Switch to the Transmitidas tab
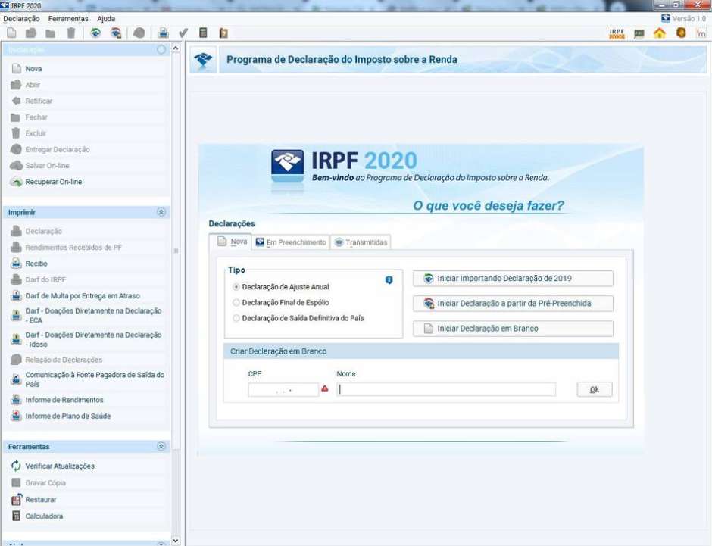Image resolution: width=712 pixels, height=546 pixels. tap(361, 242)
